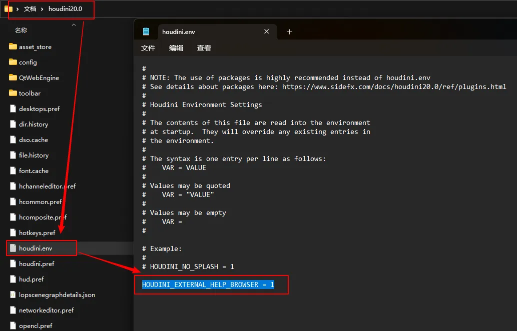Click the desktops.pref file icon
Image resolution: width=517 pixels, height=331 pixels.
(x=13, y=108)
